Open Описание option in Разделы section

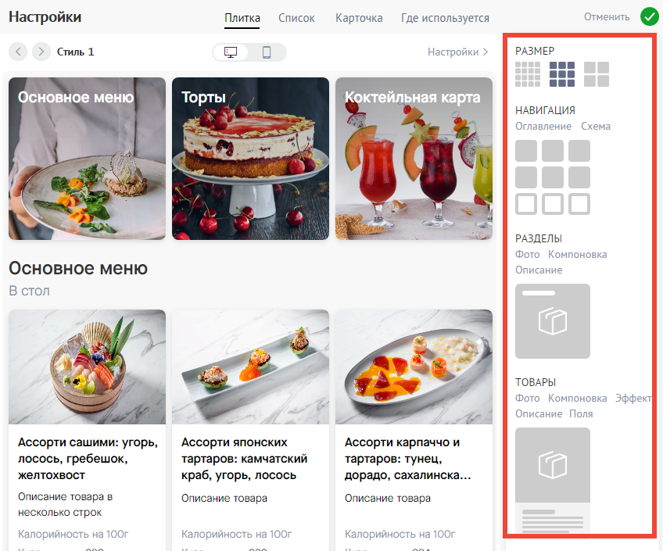(x=539, y=270)
